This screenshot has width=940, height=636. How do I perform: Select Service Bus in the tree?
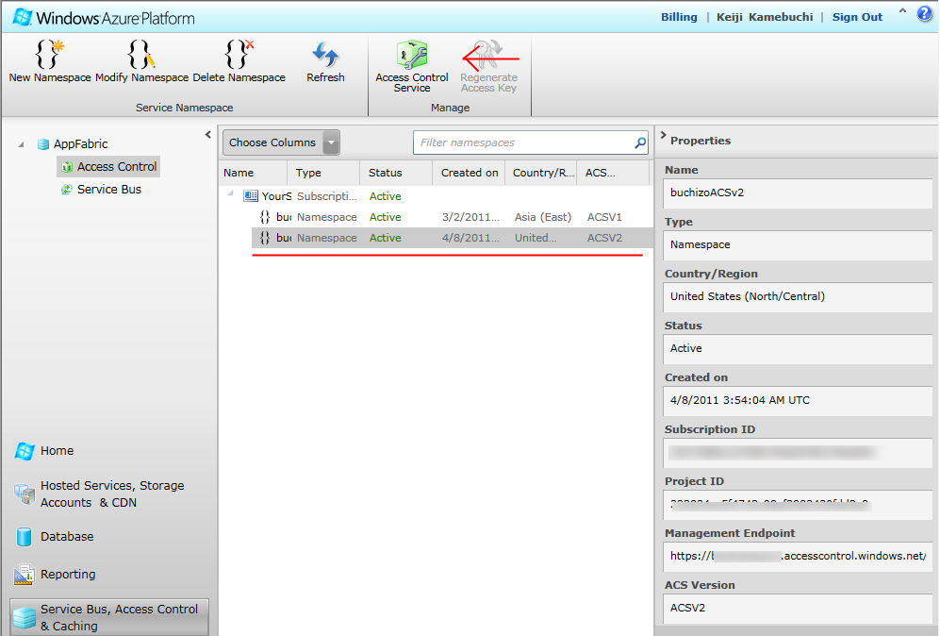[101, 190]
